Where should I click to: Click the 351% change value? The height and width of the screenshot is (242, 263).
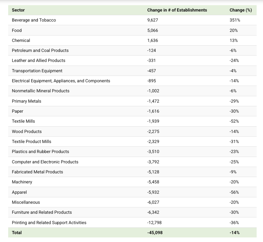tap(235, 20)
